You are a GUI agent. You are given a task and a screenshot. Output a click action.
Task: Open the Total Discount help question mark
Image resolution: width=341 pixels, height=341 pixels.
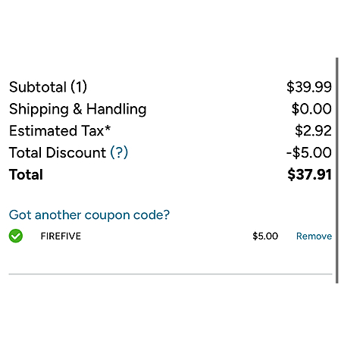click(119, 152)
